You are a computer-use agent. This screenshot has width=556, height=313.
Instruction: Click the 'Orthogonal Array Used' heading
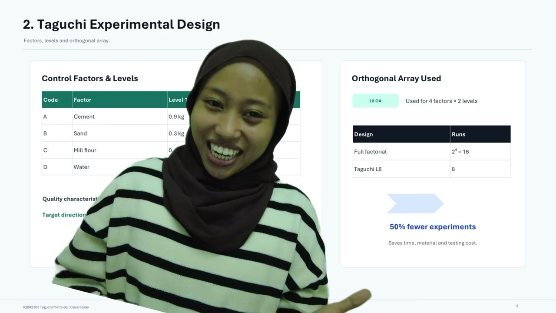396,78
